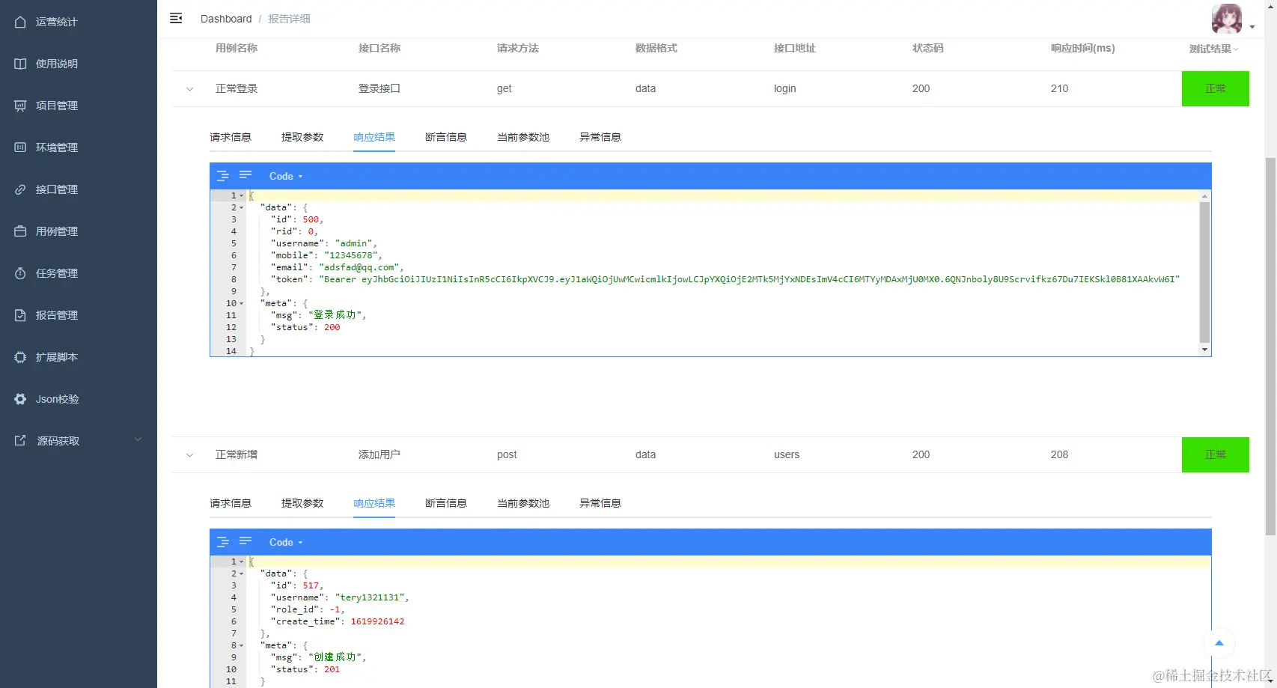This screenshot has width=1277, height=688.
Task: Click the 扩展脚本 chip icon
Action: click(x=20, y=357)
